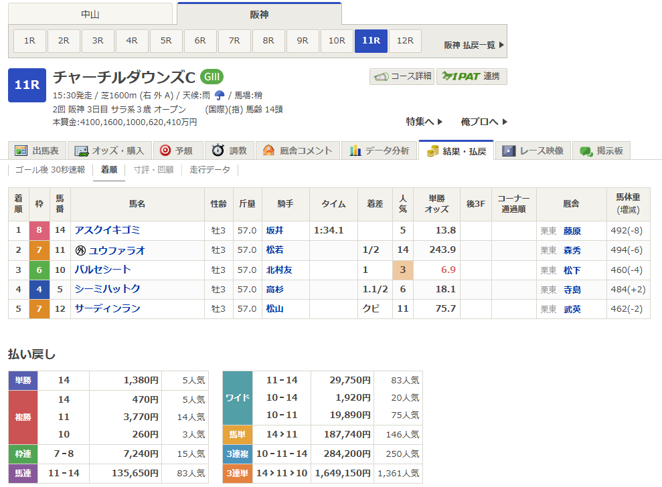Open the 掲示板 speech bubble icon
The image size is (662, 487).
coord(586,151)
